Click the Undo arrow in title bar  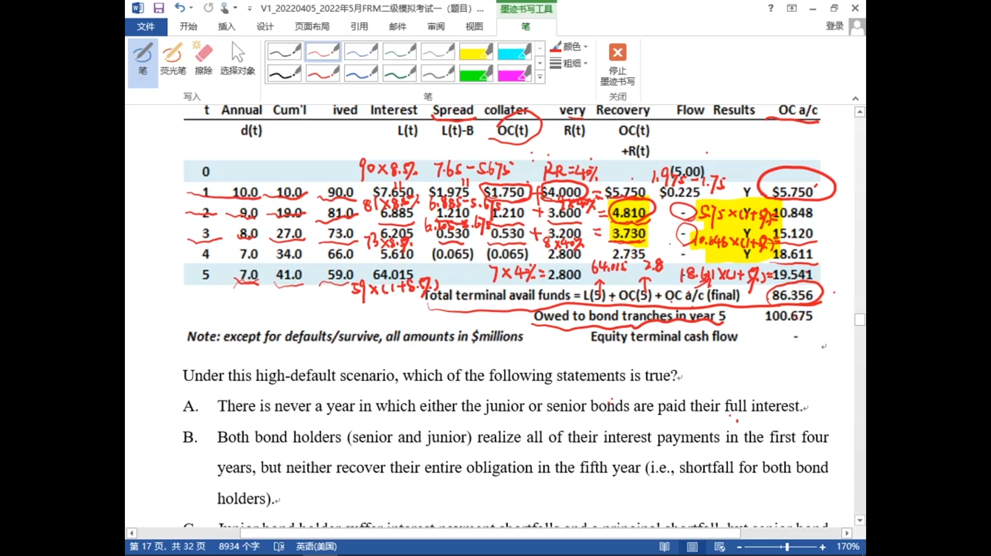tap(179, 8)
